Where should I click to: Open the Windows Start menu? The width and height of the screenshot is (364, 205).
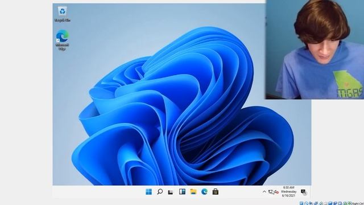pos(148,191)
